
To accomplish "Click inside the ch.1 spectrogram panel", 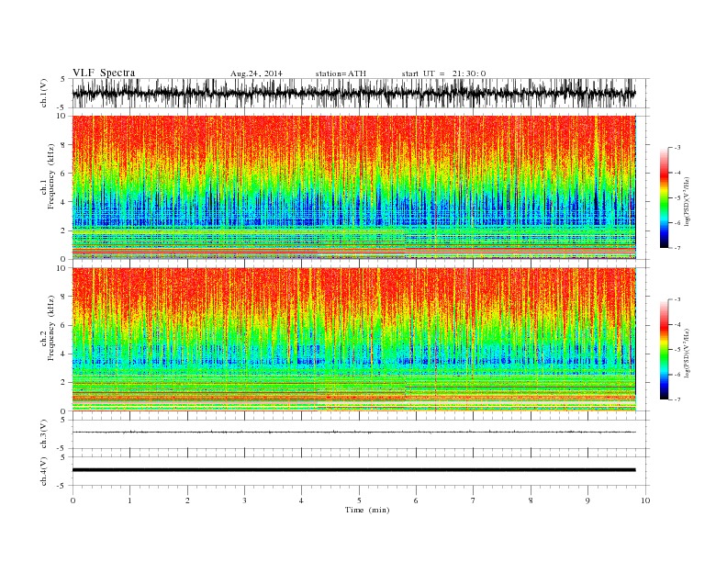I will 353,187.
